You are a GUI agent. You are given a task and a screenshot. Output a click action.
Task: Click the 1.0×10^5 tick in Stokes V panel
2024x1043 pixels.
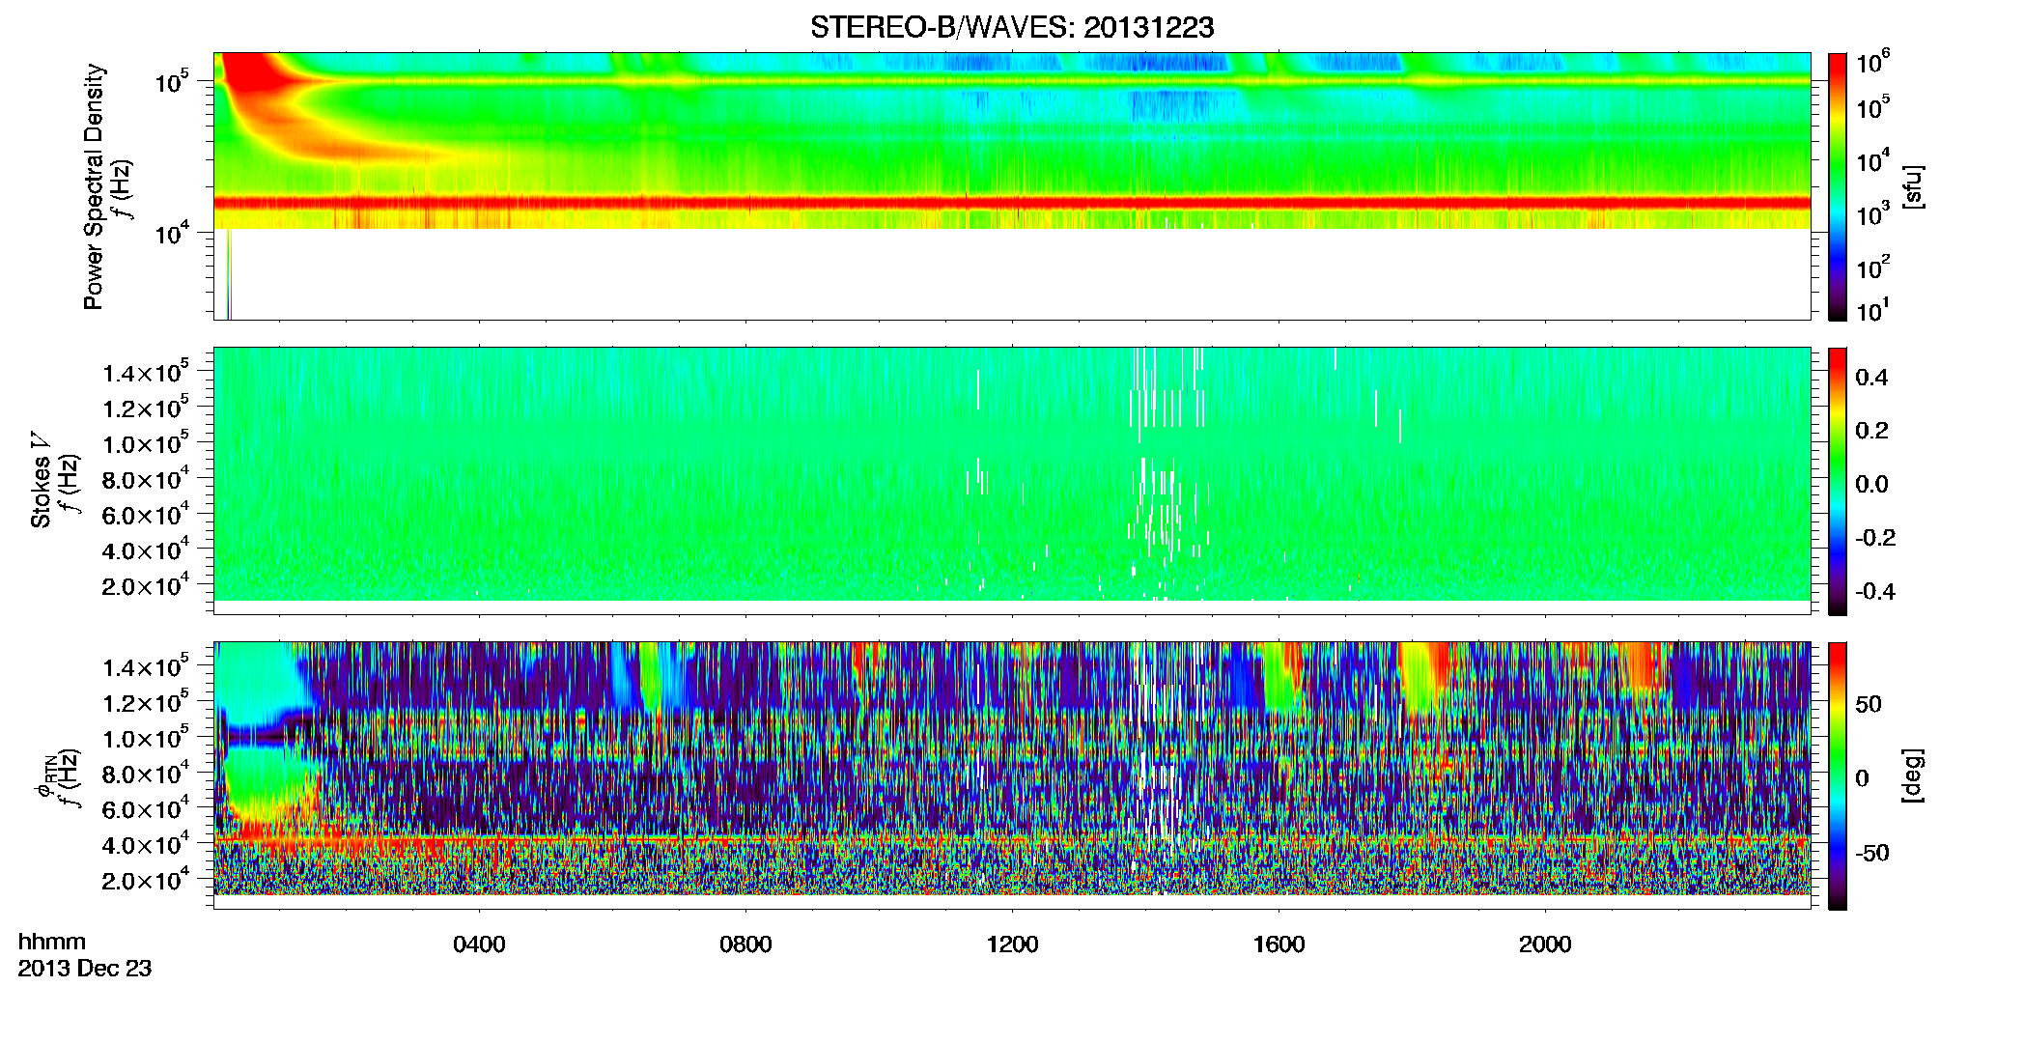pyautogui.click(x=145, y=441)
